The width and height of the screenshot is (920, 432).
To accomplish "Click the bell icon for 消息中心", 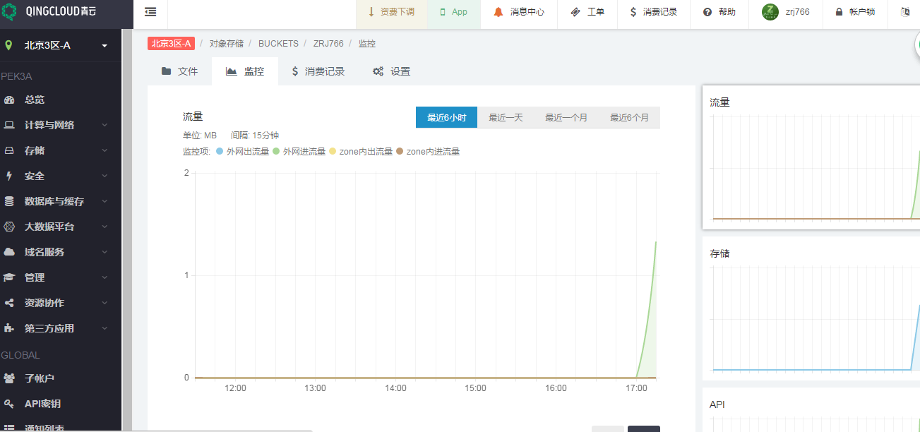I will coord(498,12).
